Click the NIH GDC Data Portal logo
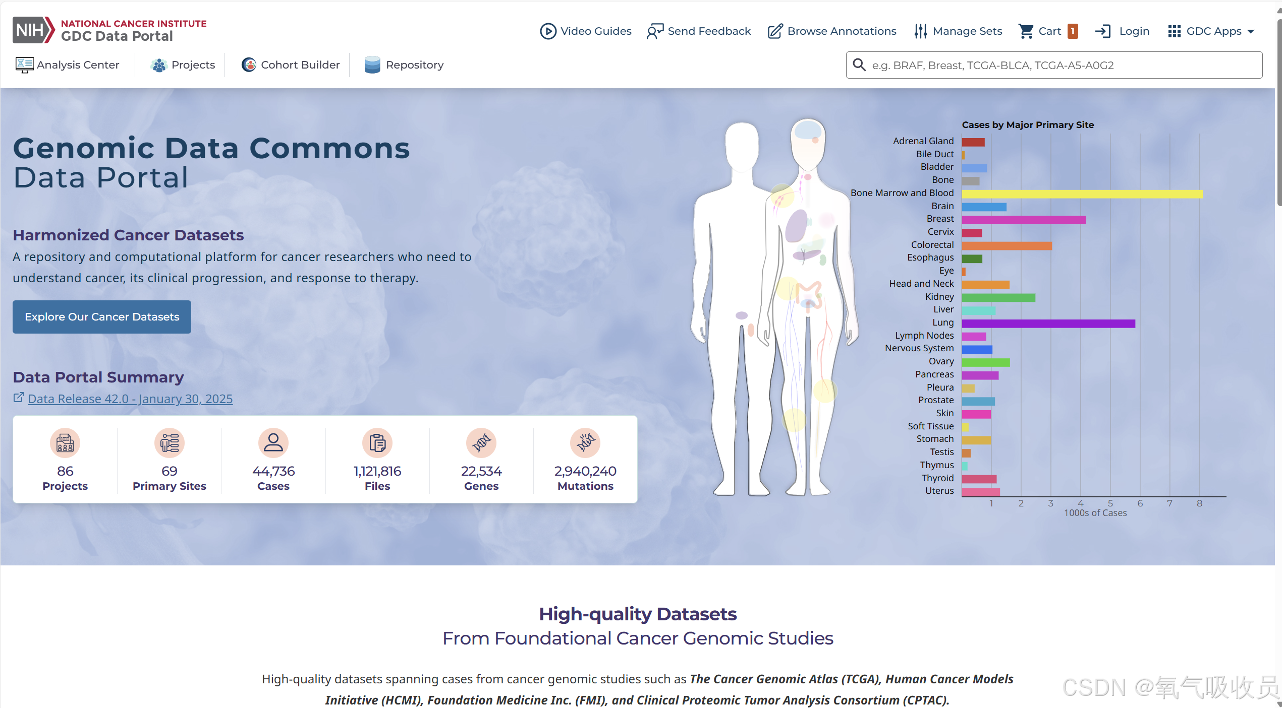Screen dimensions: 1282x708 109,30
